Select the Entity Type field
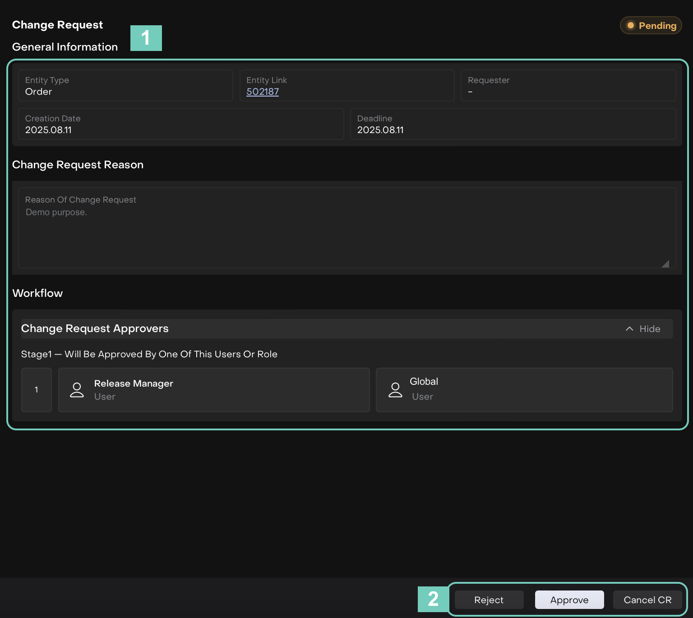Image resolution: width=693 pixels, height=618 pixels. pos(125,86)
